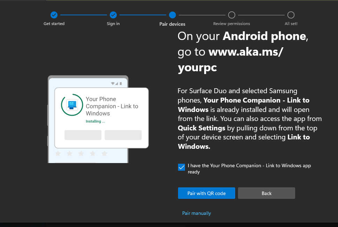Click the Sign in step checkmark
The image size is (338, 227).
(x=113, y=15)
